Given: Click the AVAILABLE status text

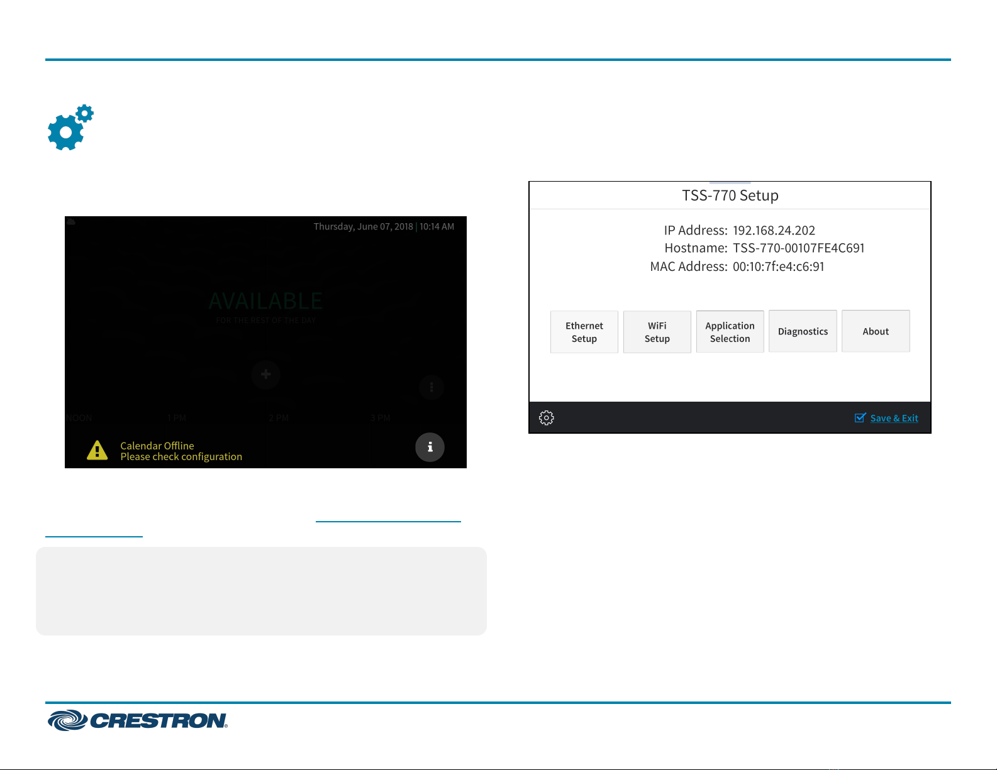Looking at the screenshot, I should click(265, 301).
